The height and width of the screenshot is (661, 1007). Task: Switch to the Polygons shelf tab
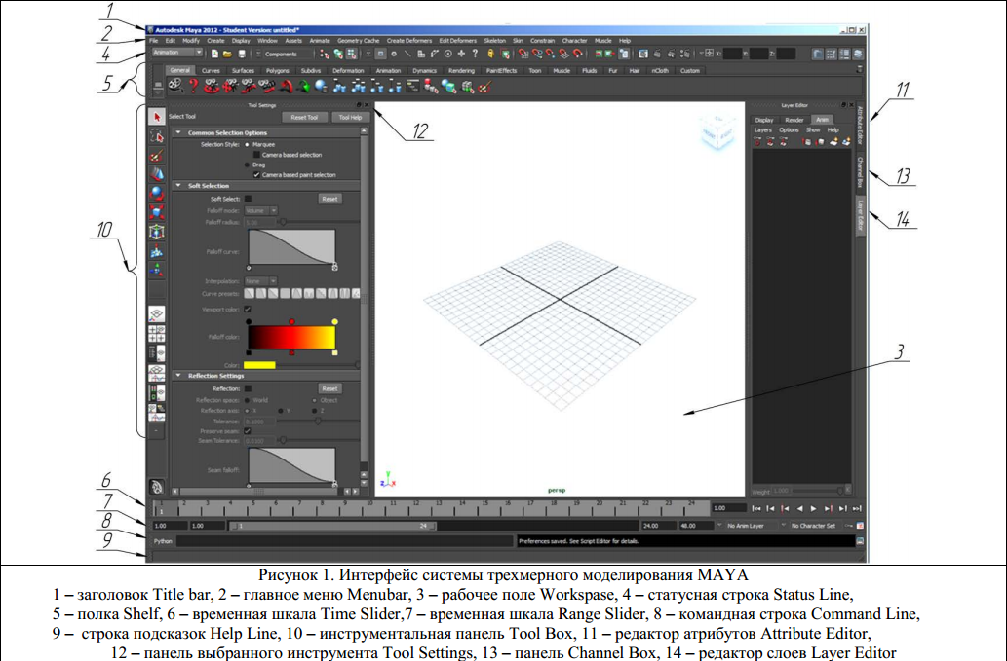pyautogui.click(x=278, y=70)
